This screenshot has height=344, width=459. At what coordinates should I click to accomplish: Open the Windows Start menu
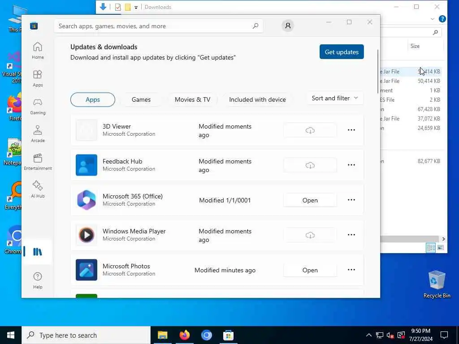11,335
